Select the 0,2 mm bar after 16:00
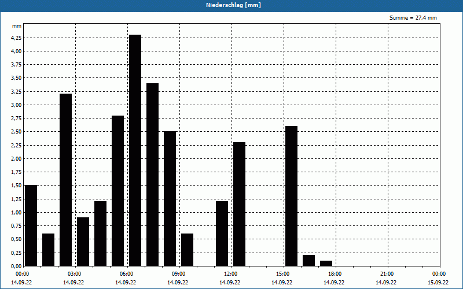The height and width of the screenshot is (289, 463). (x=309, y=261)
